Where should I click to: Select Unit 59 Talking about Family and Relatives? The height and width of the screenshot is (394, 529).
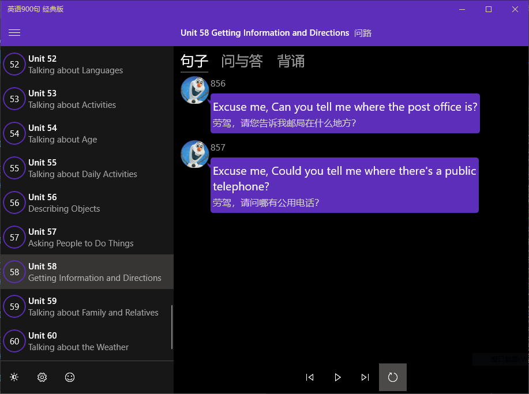tap(87, 307)
